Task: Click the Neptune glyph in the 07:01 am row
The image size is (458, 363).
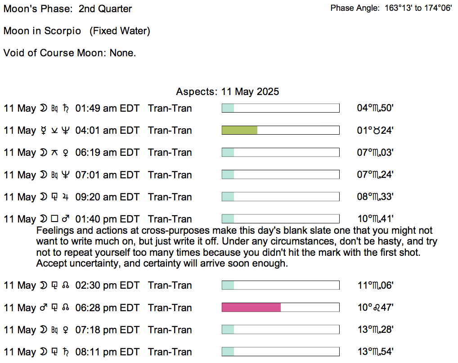Action: (x=66, y=175)
